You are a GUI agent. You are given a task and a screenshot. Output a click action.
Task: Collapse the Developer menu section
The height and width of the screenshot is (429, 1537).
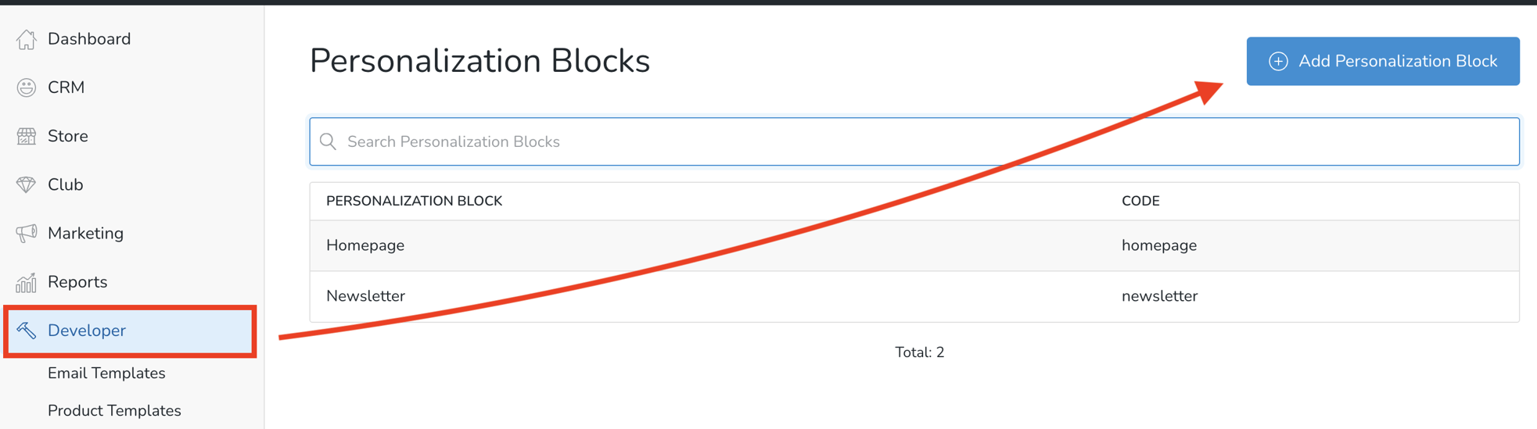87,331
